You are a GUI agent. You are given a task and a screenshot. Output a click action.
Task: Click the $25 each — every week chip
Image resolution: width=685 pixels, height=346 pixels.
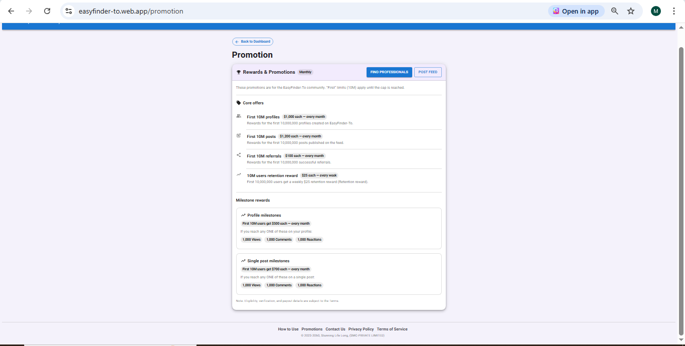tap(319, 176)
